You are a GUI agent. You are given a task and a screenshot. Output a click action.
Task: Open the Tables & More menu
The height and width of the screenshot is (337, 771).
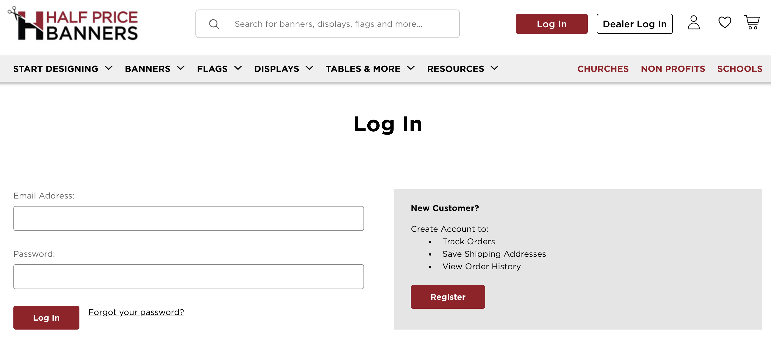[x=370, y=69]
